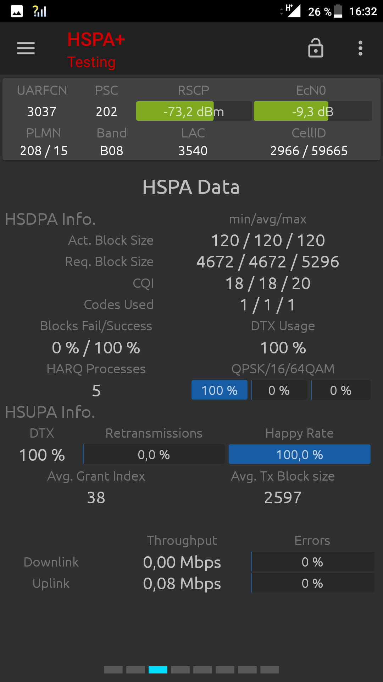
Task: Tap the Happy Rate 100,0 % bar
Action: coord(300,454)
